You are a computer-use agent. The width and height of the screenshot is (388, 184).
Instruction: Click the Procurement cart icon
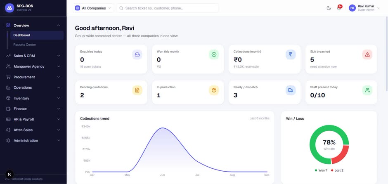click(8, 77)
